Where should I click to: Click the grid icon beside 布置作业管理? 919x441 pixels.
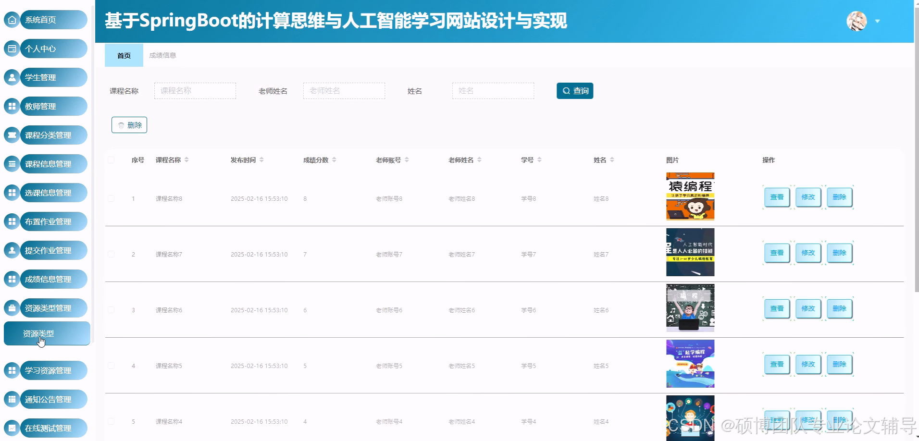(x=12, y=221)
